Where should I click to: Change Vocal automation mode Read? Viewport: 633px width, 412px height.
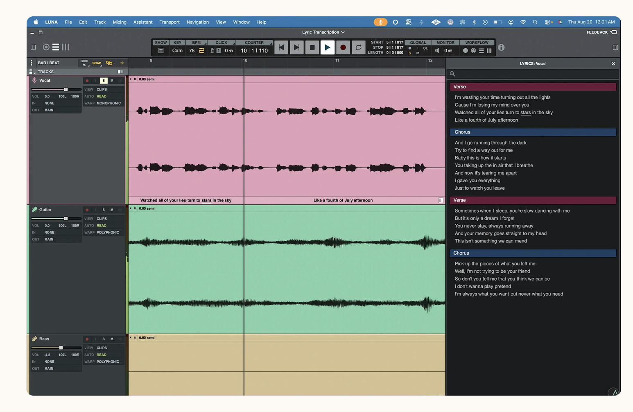pyautogui.click(x=102, y=96)
